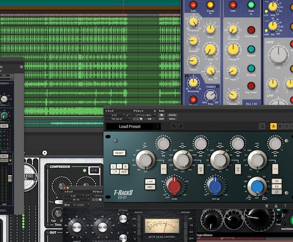
Task: Click the BF-76 Output knob
Action: [x=102, y=227]
